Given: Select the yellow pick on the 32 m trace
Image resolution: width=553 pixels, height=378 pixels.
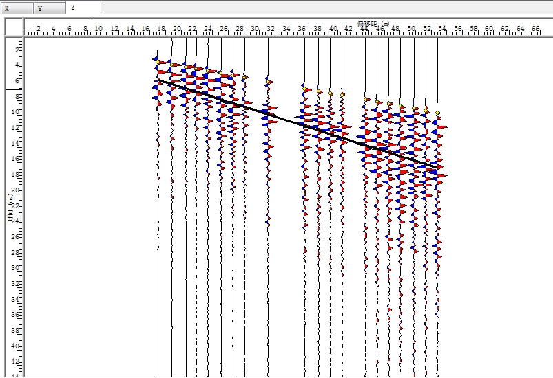Looking at the screenshot, I should (x=269, y=82).
